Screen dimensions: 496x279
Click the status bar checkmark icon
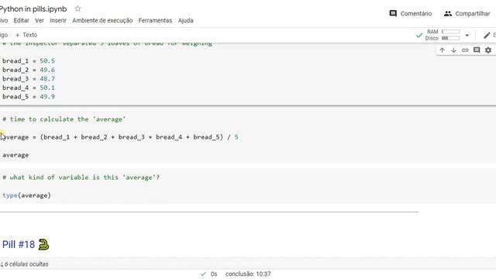click(x=203, y=274)
